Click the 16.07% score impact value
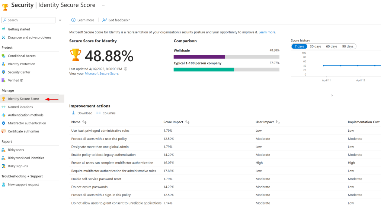 169,163
